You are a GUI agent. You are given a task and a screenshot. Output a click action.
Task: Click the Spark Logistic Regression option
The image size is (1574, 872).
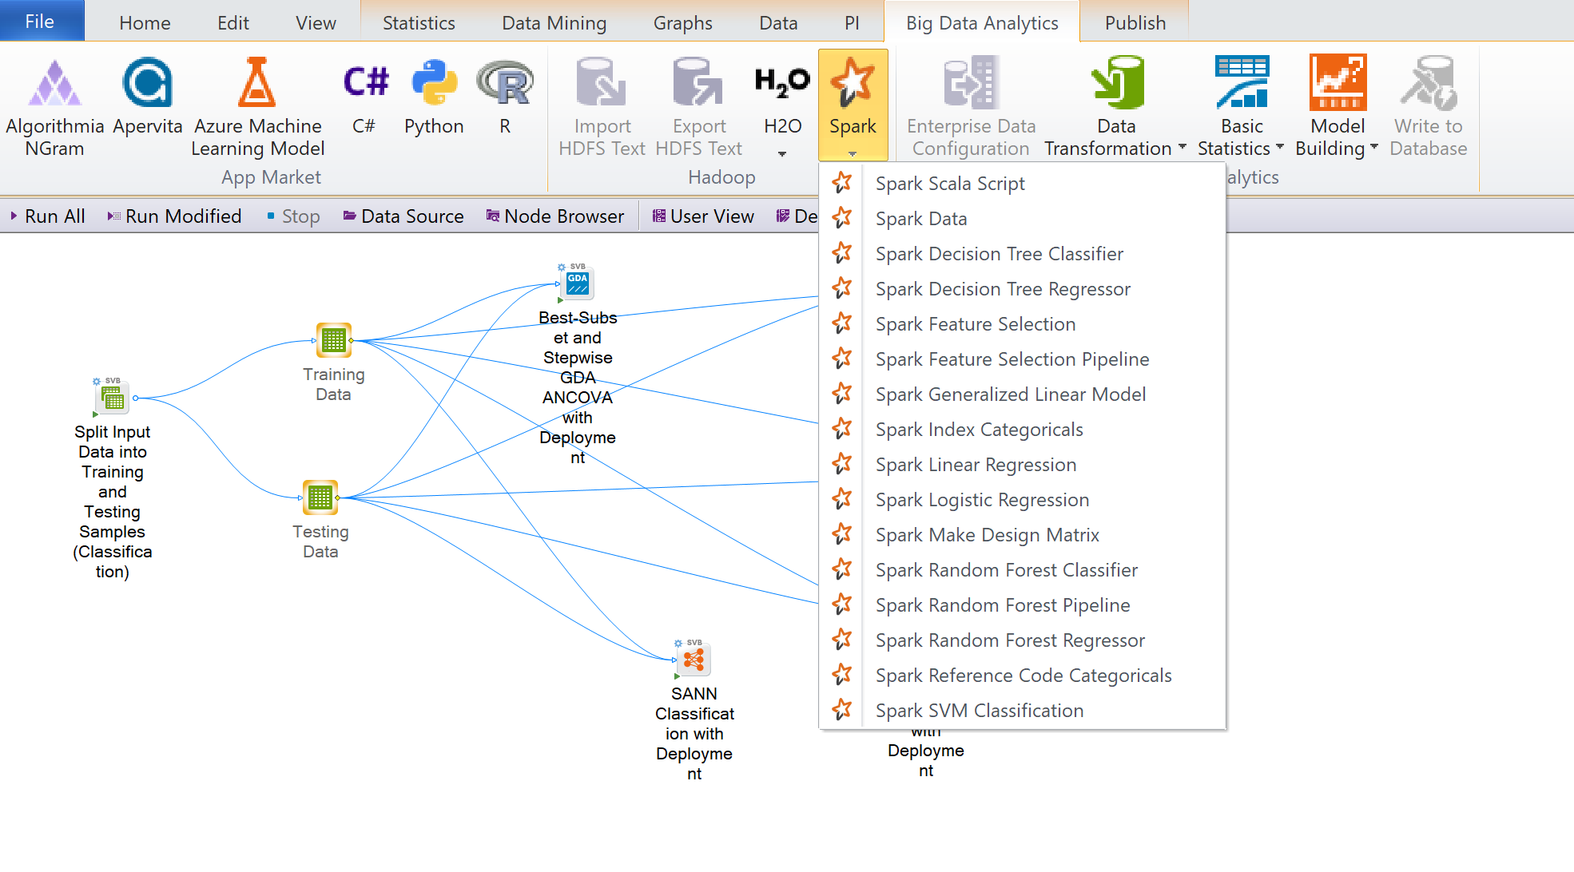point(978,499)
